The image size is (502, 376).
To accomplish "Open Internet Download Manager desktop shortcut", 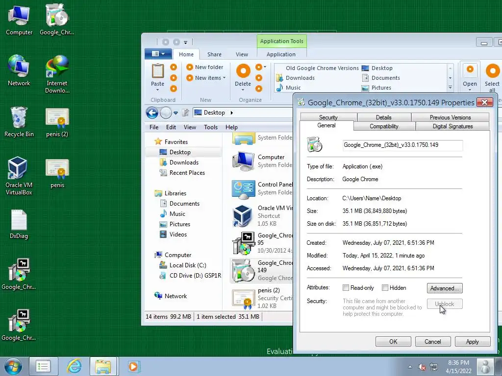I will pyautogui.click(x=57, y=74).
